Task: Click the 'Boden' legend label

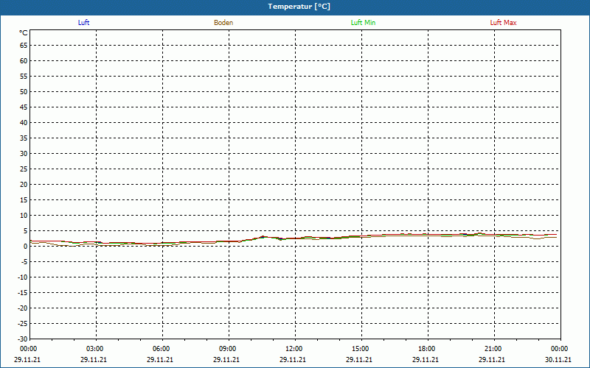Action: click(x=223, y=23)
